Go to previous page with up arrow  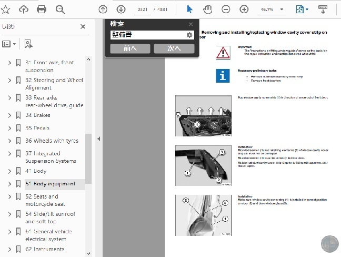103,9
